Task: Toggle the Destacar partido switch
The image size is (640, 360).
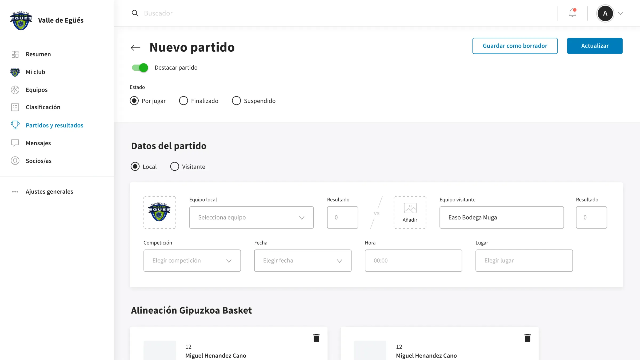Action: coord(140,68)
